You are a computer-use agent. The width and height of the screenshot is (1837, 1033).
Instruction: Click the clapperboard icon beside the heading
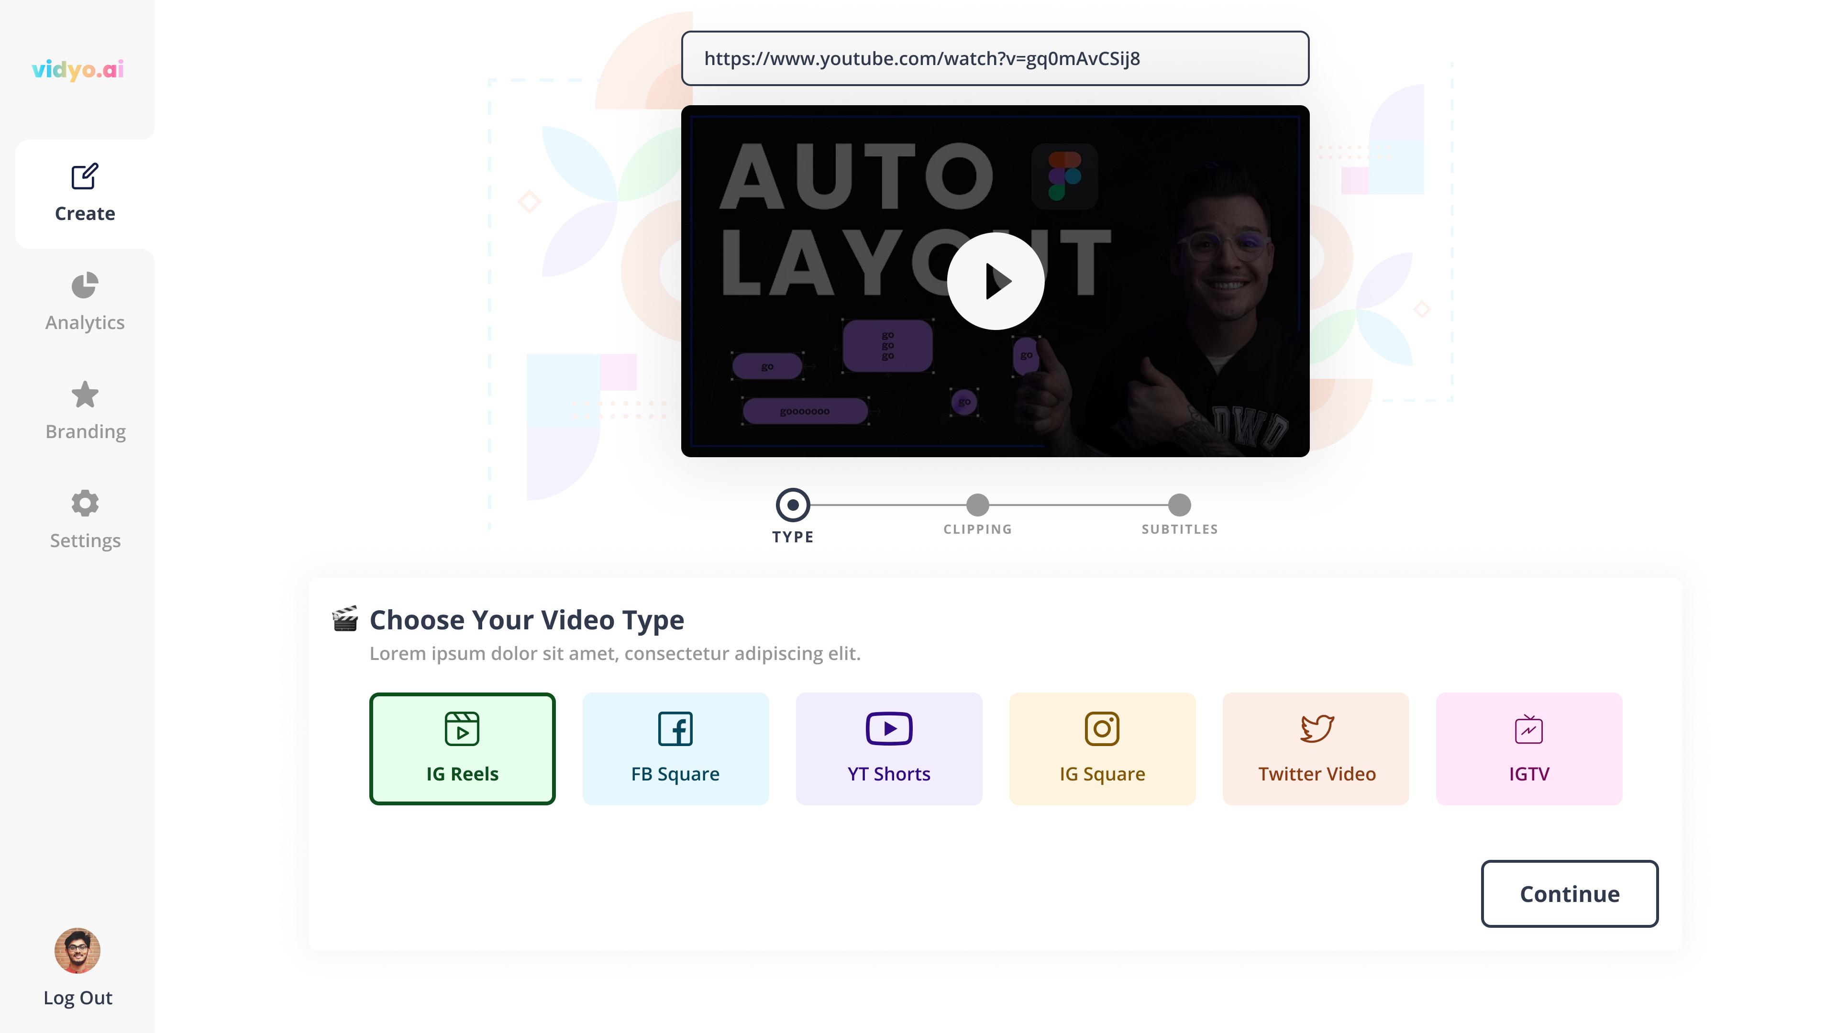pos(345,619)
